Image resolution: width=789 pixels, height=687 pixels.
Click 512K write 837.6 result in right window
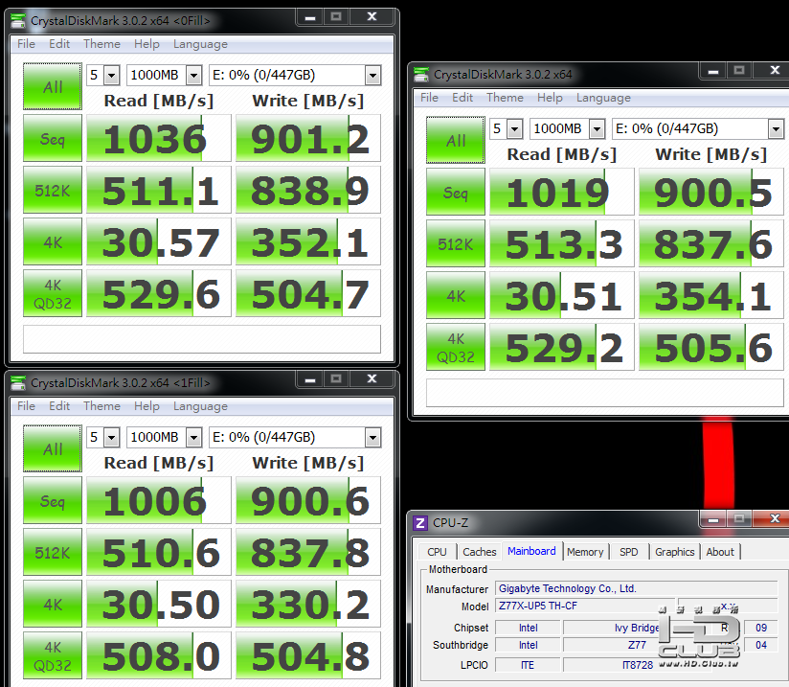711,243
